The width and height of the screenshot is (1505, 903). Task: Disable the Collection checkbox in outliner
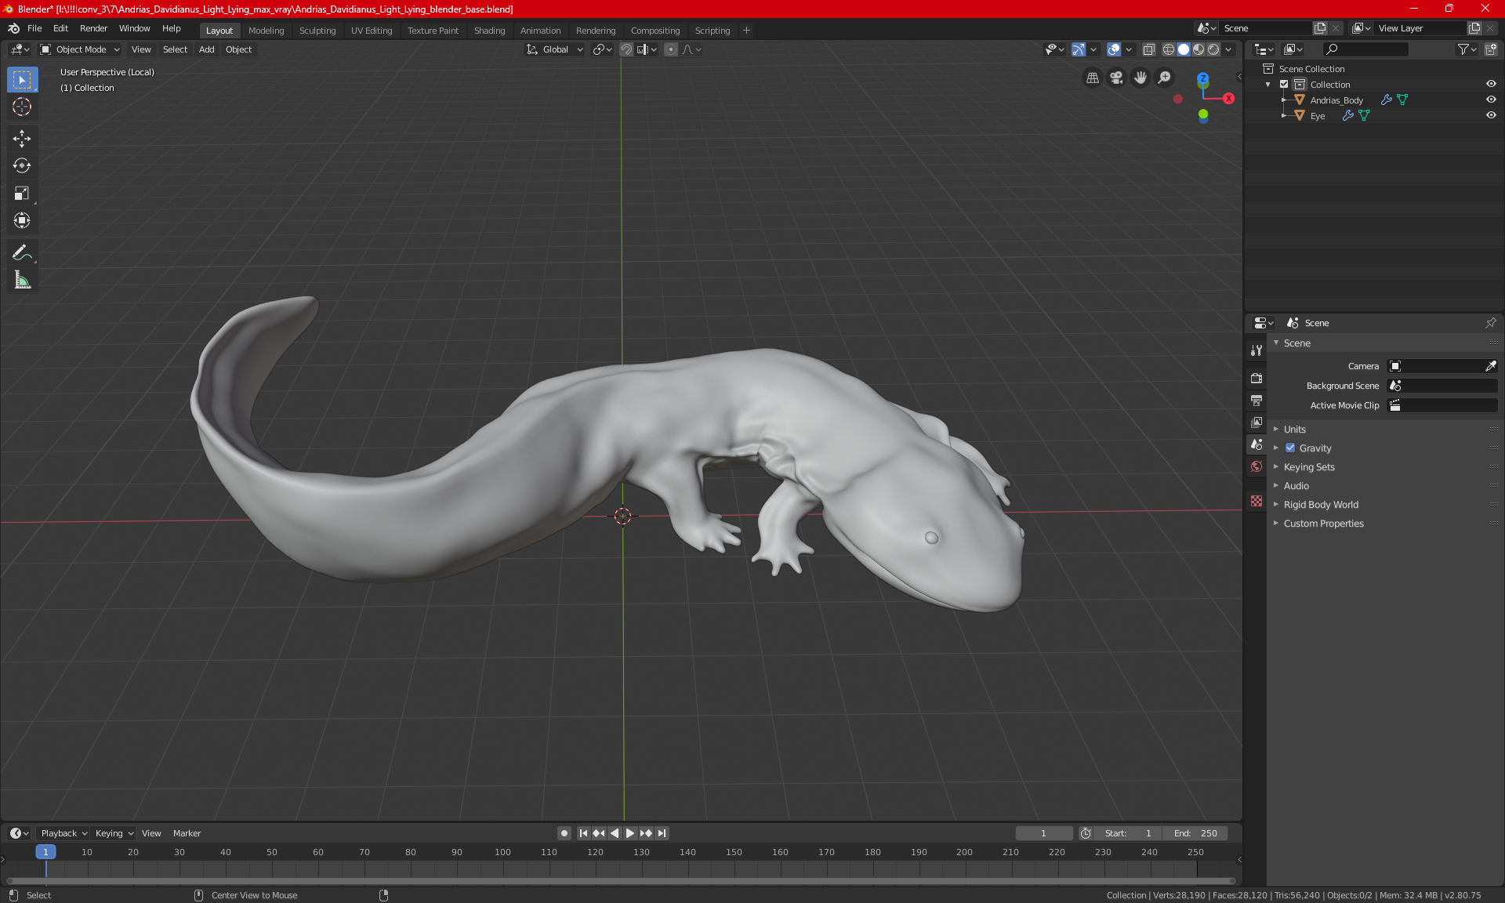click(x=1284, y=84)
